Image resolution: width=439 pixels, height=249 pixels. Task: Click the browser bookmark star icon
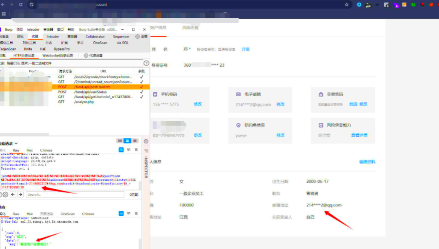(346, 4)
